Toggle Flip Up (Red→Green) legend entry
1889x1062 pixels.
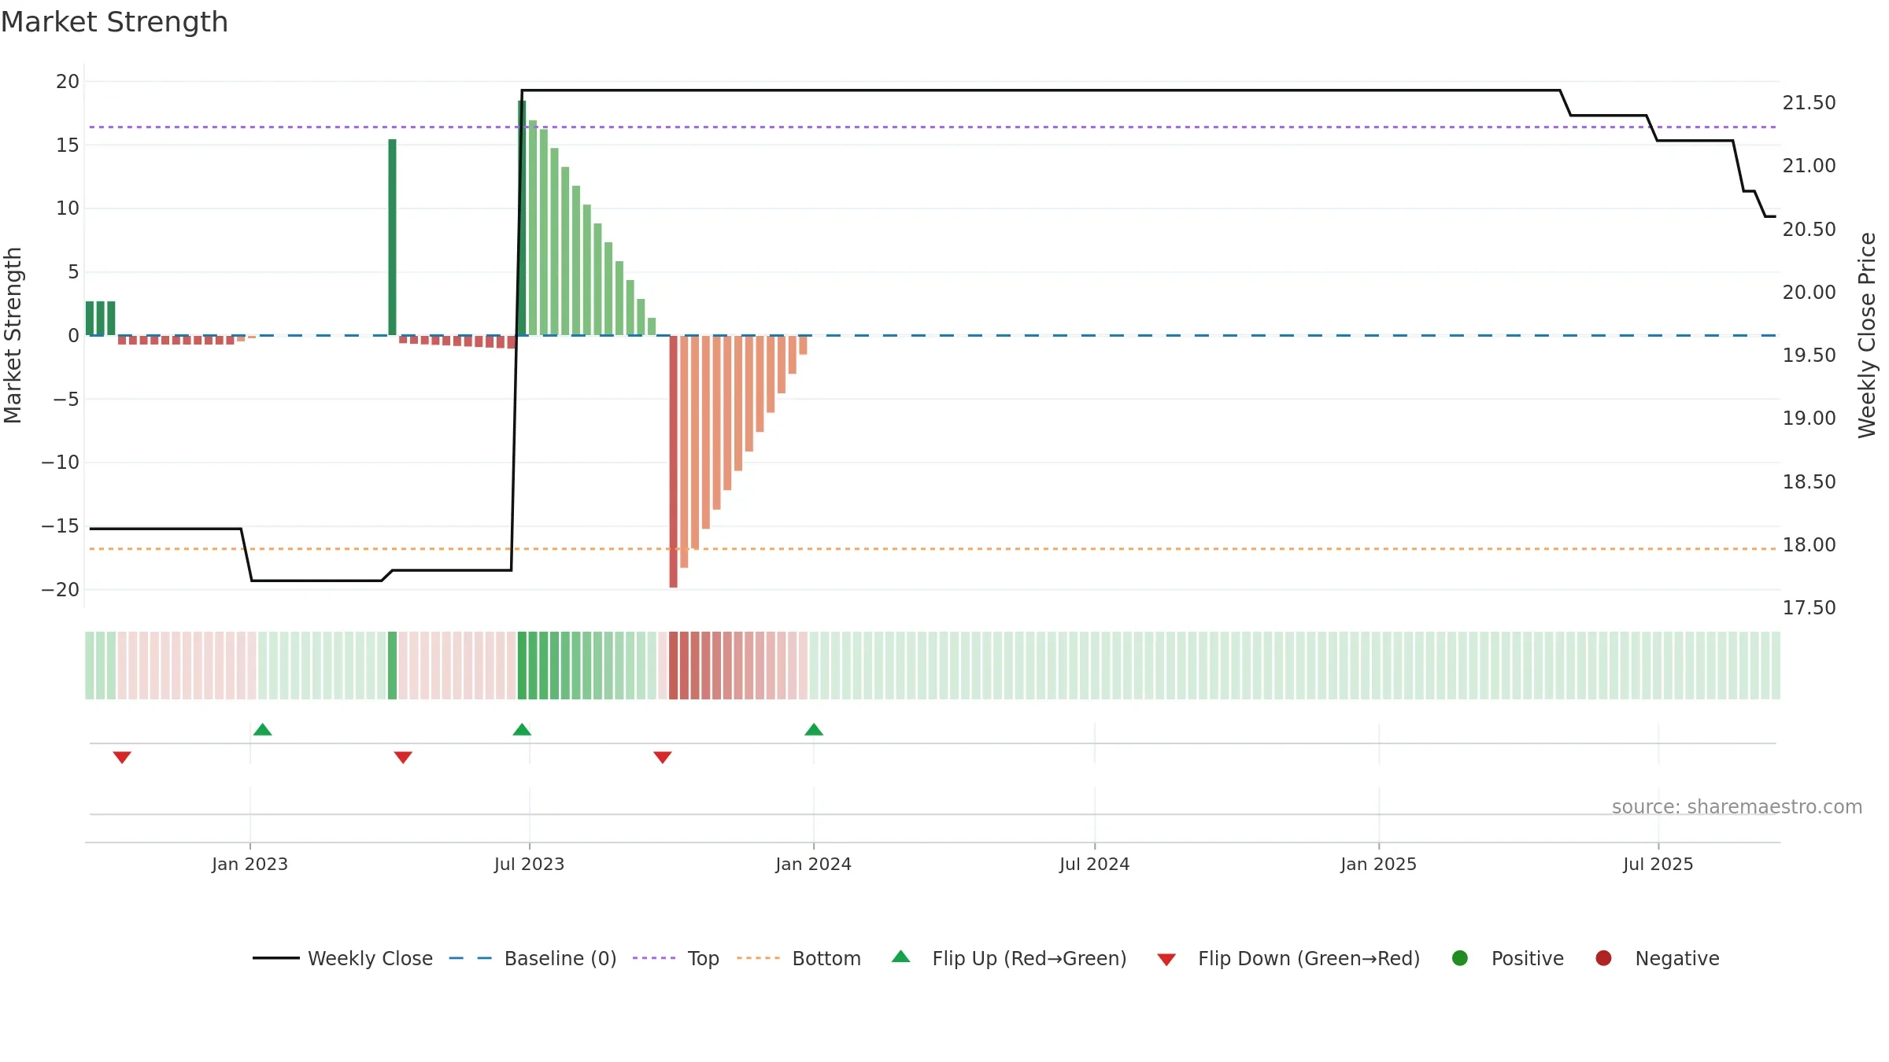click(1009, 958)
